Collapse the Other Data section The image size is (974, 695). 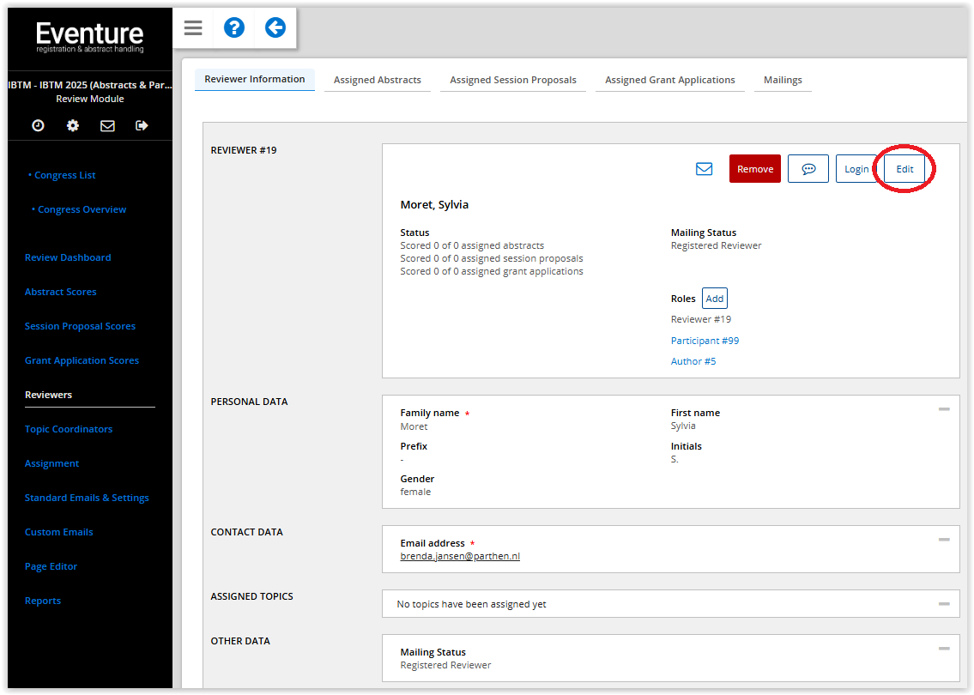[x=944, y=649]
